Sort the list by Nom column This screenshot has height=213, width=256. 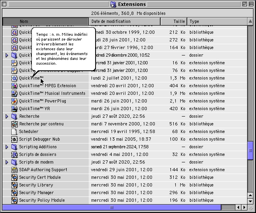[x=46, y=21]
